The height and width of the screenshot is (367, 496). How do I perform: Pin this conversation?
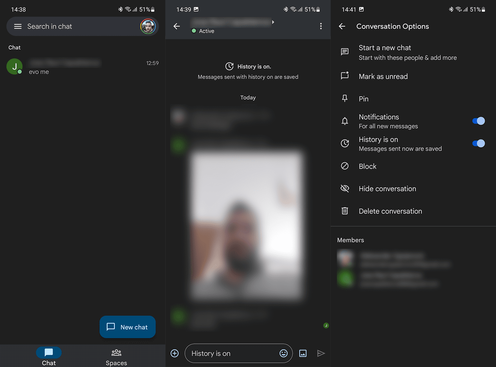[413, 99]
